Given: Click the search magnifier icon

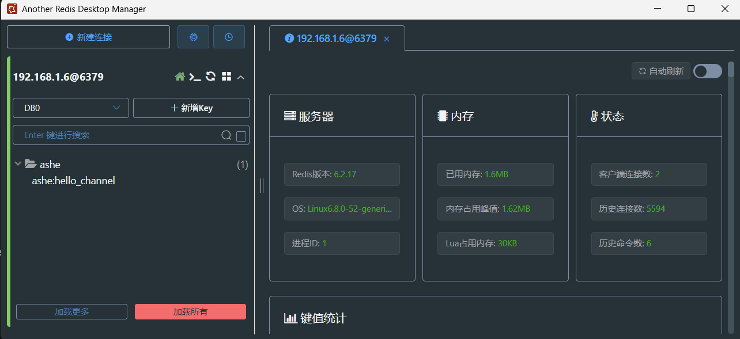Looking at the screenshot, I should pyautogui.click(x=226, y=135).
